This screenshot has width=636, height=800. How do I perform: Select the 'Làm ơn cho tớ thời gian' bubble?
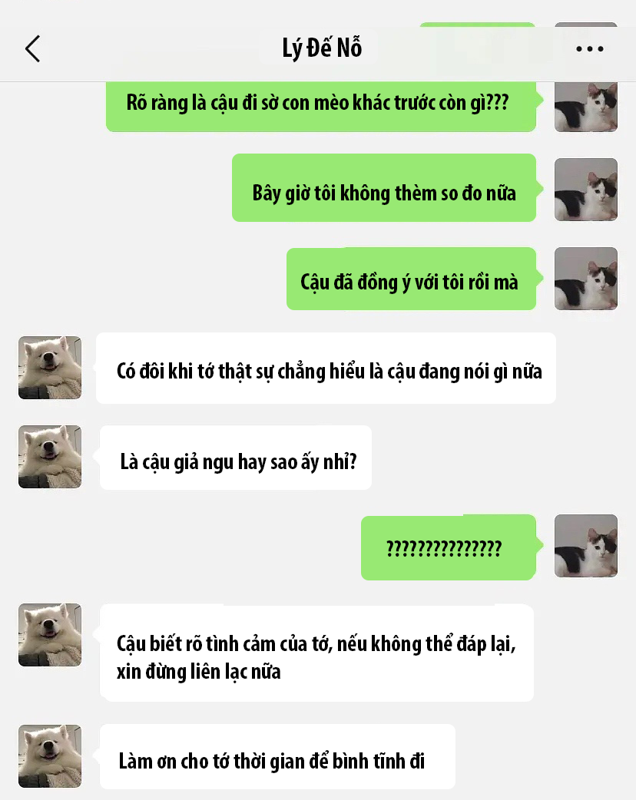(278, 757)
